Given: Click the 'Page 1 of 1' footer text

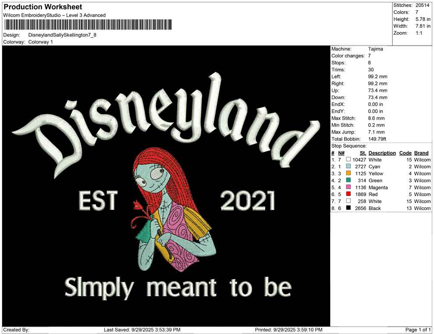Looking at the screenshot, I should [418, 330].
